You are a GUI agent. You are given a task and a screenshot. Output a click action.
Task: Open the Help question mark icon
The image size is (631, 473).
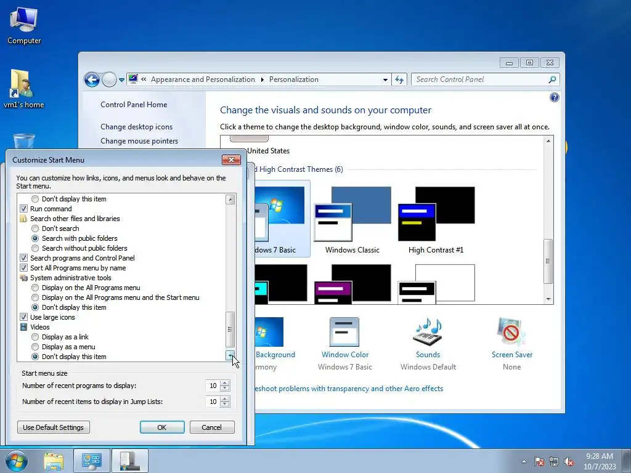point(555,97)
